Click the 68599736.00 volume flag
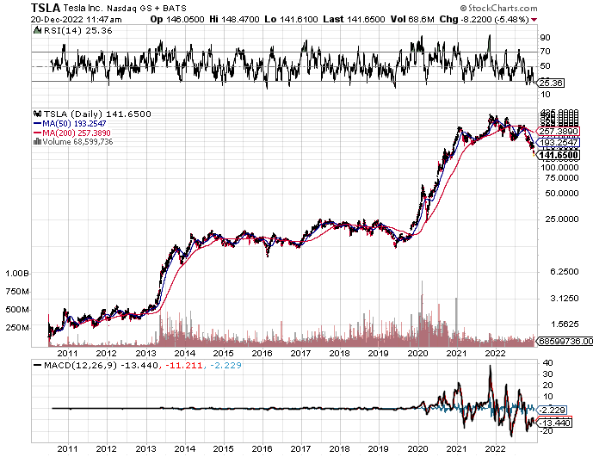The width and height of the screenshot is (593, 457). point(565,341)
